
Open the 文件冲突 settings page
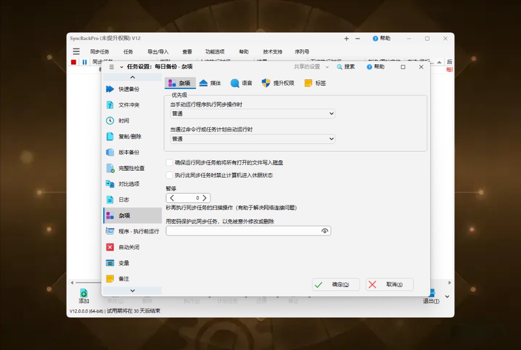129,104
